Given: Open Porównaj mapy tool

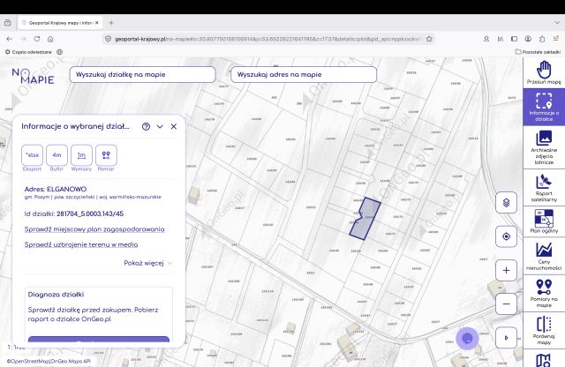Looking at the screenshot, I should [x=544, y=330].
